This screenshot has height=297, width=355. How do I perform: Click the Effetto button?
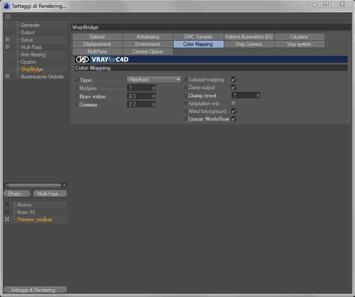(x=17, y=194)
